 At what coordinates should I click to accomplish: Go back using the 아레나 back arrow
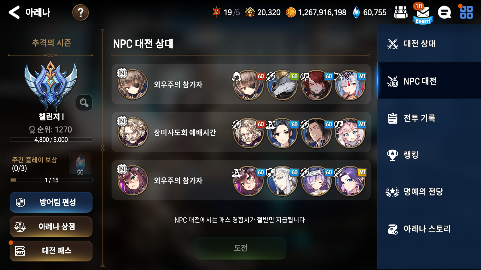point(14,12)
